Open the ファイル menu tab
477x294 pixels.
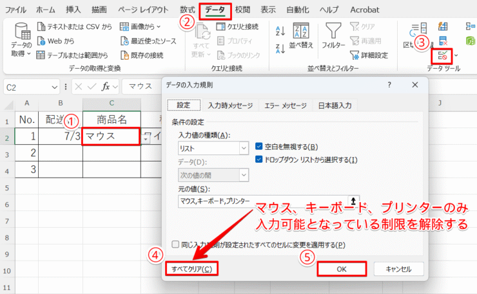point(15,10)
